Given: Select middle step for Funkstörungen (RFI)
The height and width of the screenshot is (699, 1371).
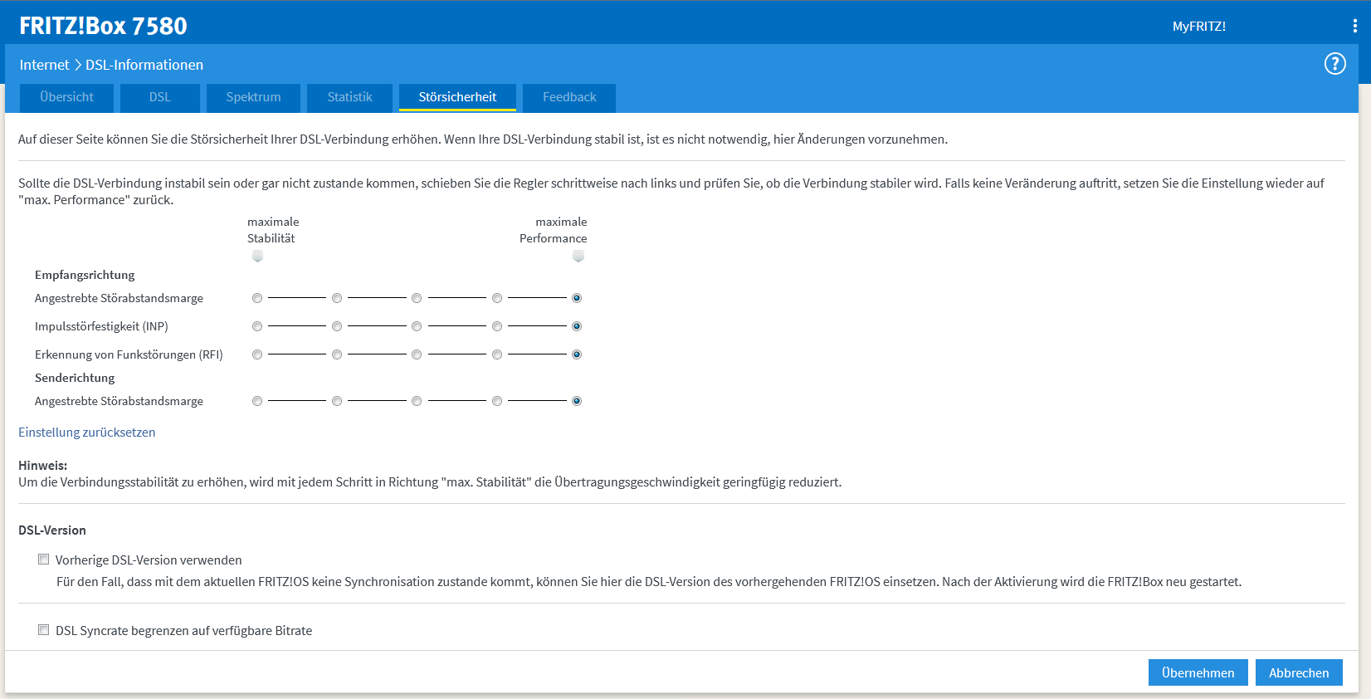Looking at the screenshot, I should (417, 354).
